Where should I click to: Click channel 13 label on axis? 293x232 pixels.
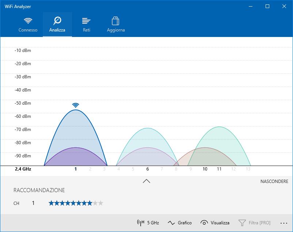pos(248,169)
